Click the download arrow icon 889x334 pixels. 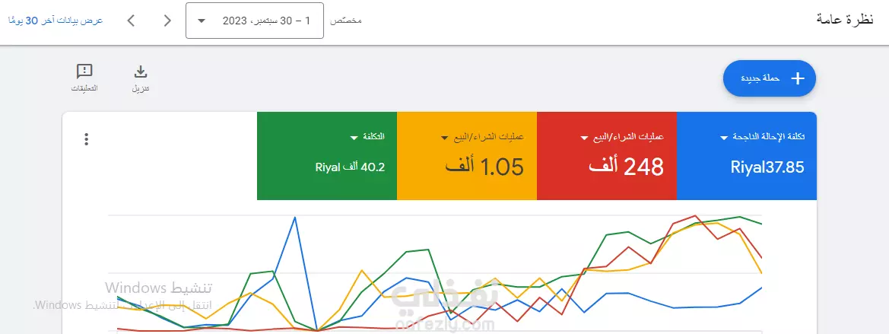140,72
